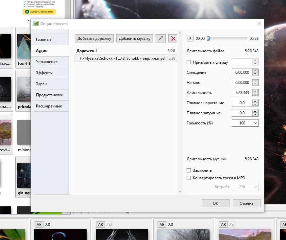Open the Предустановки tab
This screenshot has width=286, height=240.
(x=50, y=95)
